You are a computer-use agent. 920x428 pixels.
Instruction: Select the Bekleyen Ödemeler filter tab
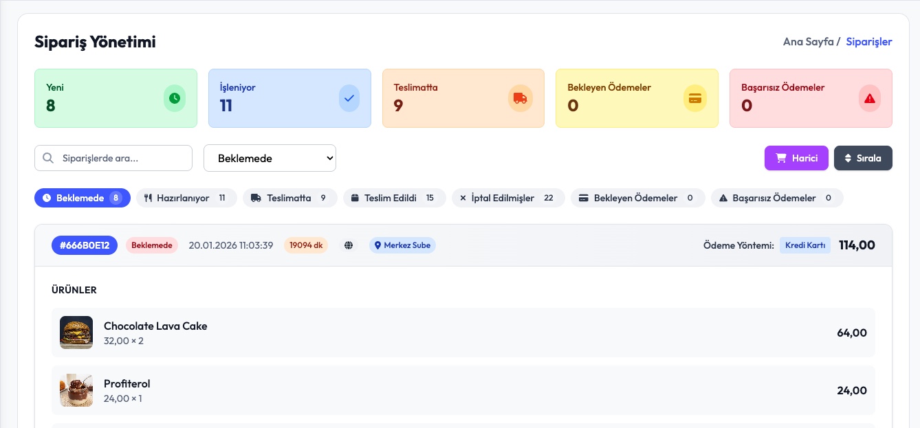coord(637,198)
